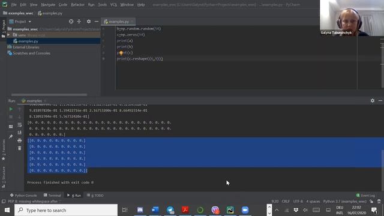Click examples_wwc breadcrumb in navigation bar
The image size is (384, 216).
point(18,13)
